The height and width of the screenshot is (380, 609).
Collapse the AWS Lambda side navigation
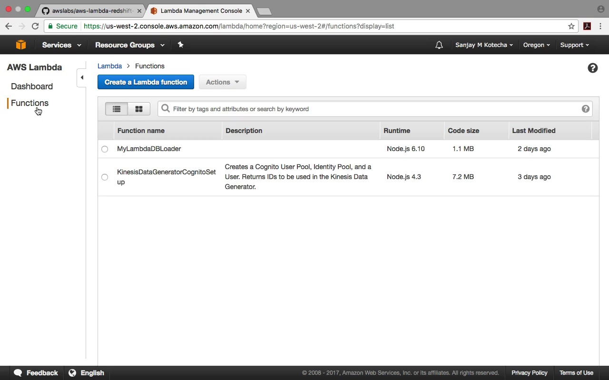tap(82, 77)
